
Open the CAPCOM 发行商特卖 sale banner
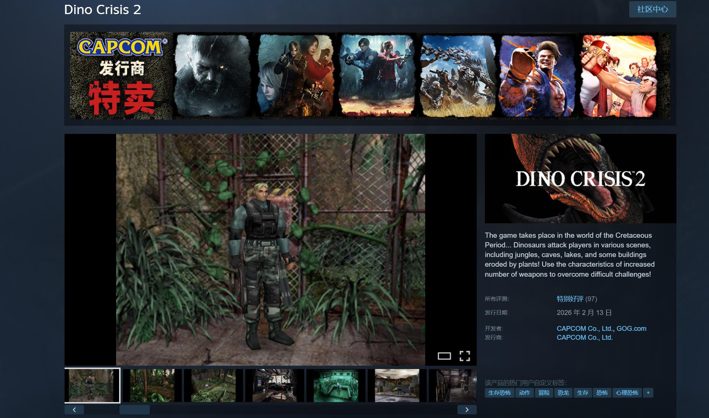click(x=370, y=75)
